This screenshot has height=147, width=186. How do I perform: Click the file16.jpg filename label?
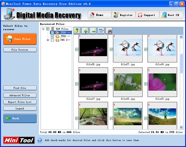pos(128,99)
